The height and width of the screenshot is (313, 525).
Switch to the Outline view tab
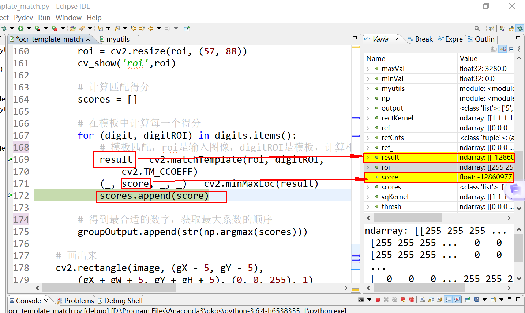[481, 39]
